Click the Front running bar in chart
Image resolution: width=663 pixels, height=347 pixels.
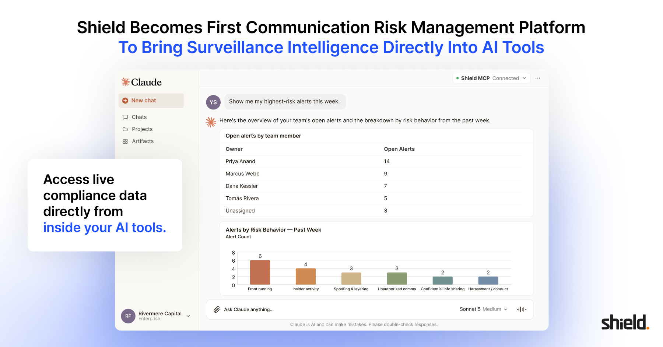(260, 272)
